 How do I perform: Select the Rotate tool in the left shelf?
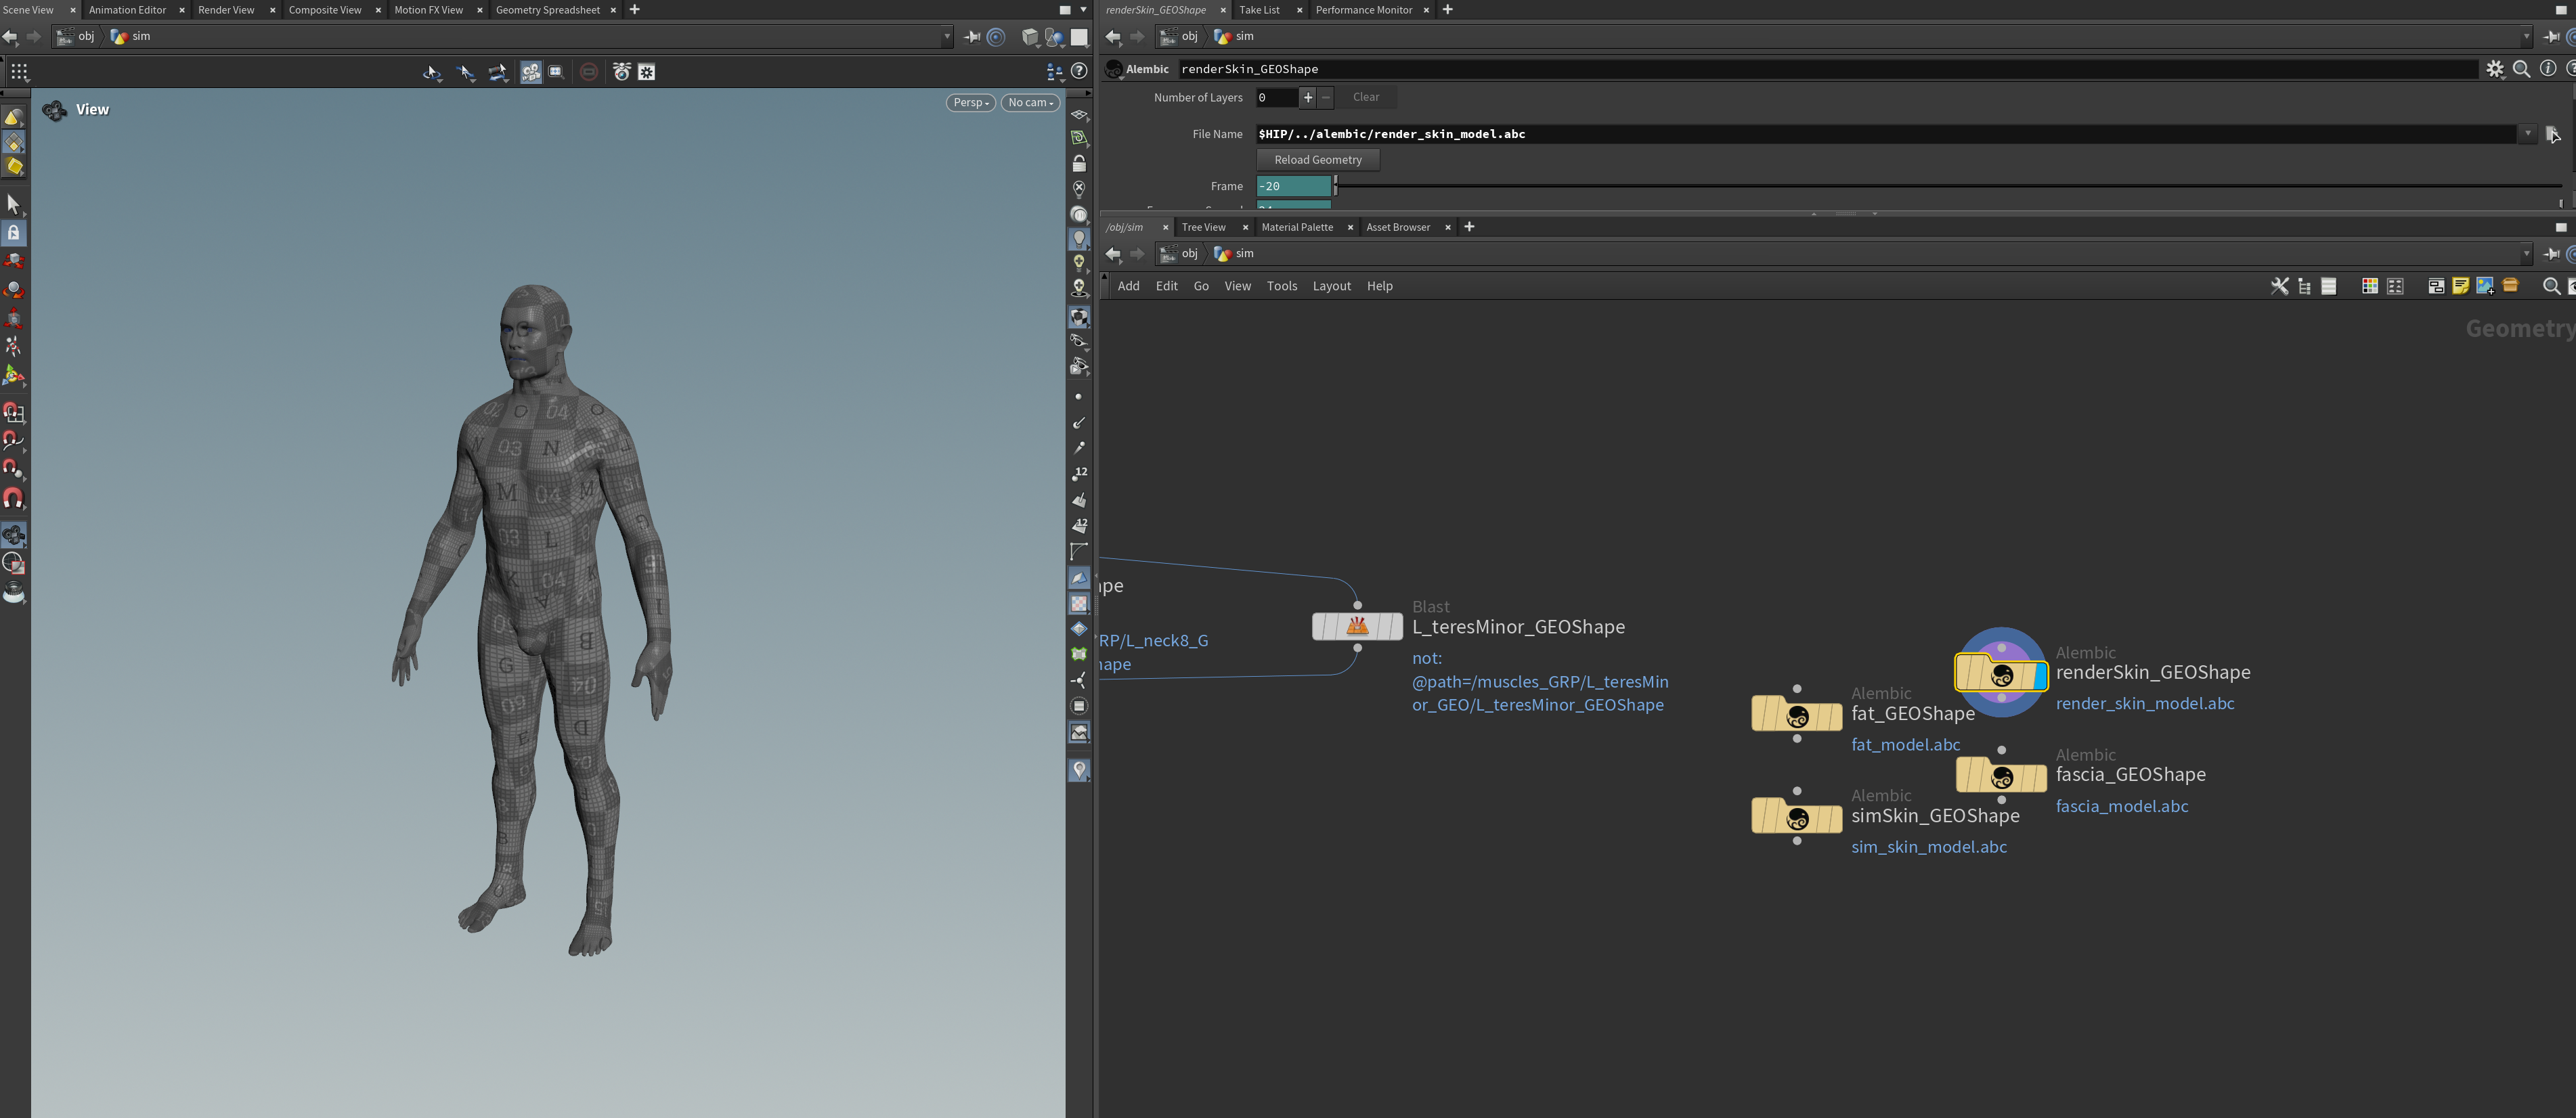coord(14,289)
